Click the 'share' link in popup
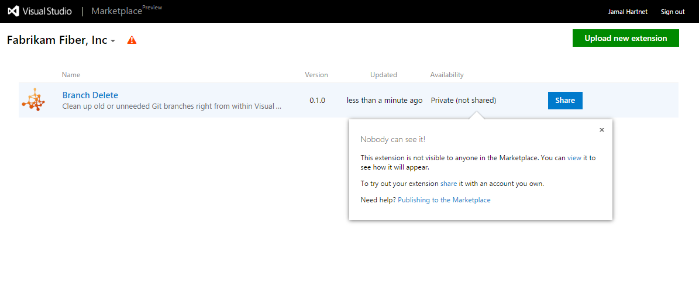The height and width of the screenshot is (307, 699). coord(449,183)
